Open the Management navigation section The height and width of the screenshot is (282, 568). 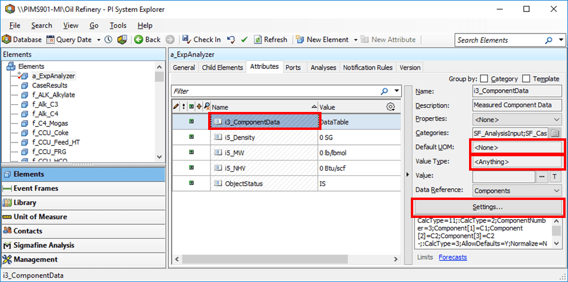pyautogui.click(x=83, y=260)
